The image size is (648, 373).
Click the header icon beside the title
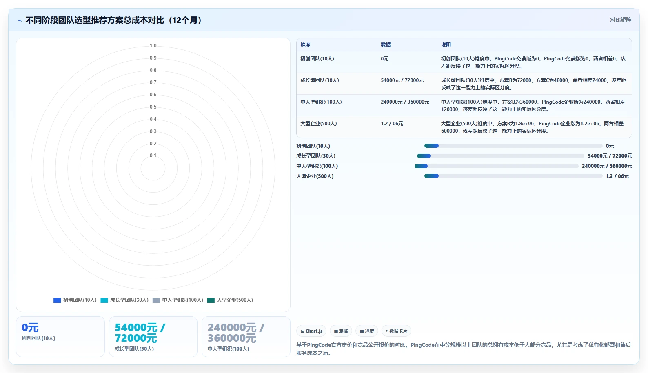pos(19,20)
